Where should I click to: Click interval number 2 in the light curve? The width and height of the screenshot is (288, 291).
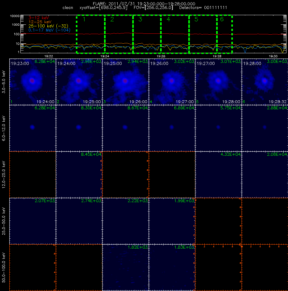tap(112, 19)
